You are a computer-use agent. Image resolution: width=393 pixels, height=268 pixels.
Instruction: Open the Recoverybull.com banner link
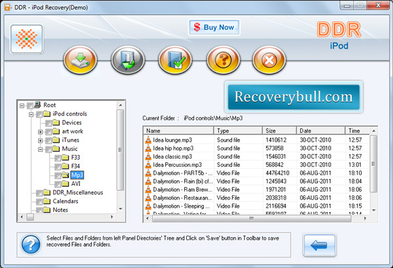(x=293, y=97)
